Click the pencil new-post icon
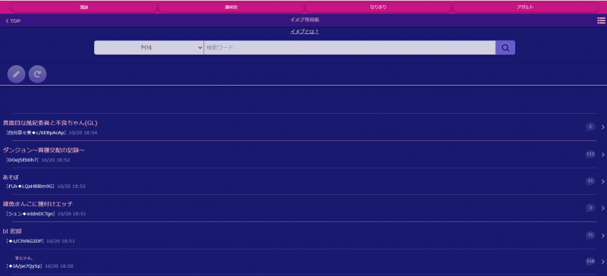This screenshot has width=607, height=276. pyautogui.click(x=16, y=74)
